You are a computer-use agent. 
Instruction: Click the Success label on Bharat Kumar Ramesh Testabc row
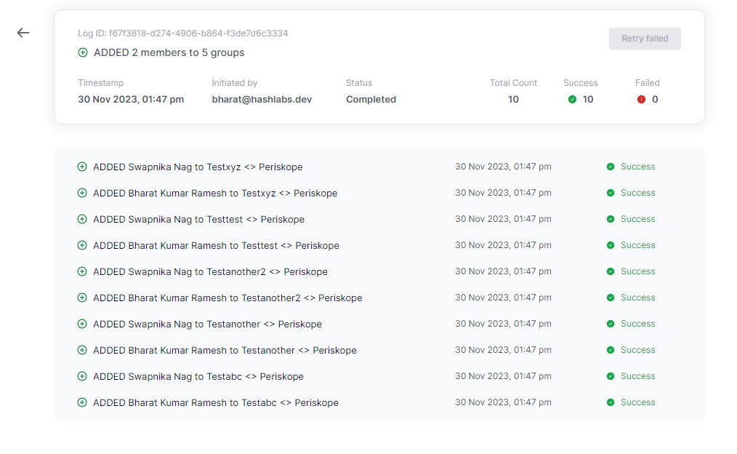coord(638,402)
